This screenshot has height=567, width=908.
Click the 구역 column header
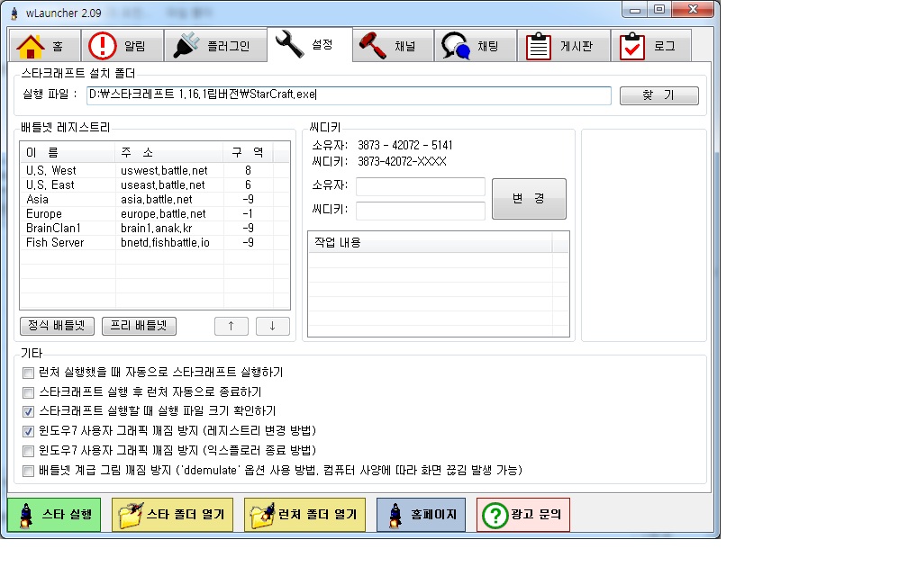(248, 153)
